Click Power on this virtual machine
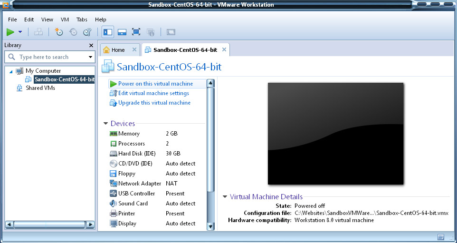Viewport: 457px width, 243px height. point(155,84)
